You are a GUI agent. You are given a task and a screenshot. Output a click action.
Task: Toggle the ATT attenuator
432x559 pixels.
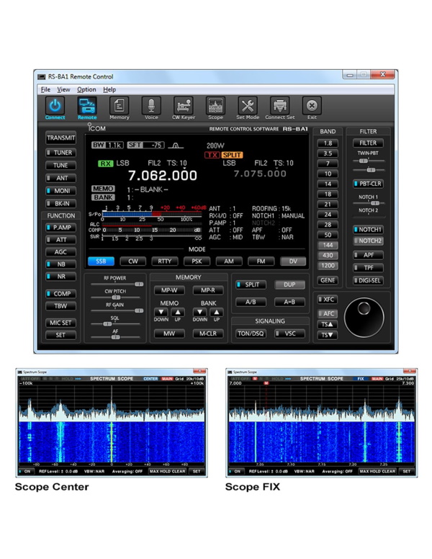click(60, 240)
